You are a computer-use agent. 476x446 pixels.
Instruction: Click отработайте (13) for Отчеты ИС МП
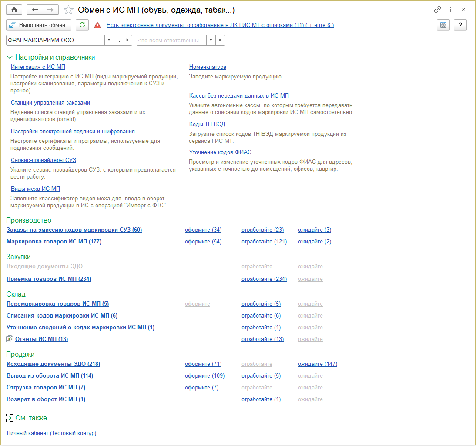(263, 339)
